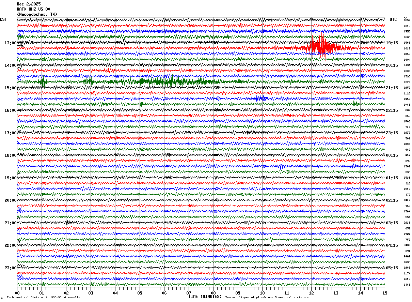Click minute tick label '12' on time axis

311,293
